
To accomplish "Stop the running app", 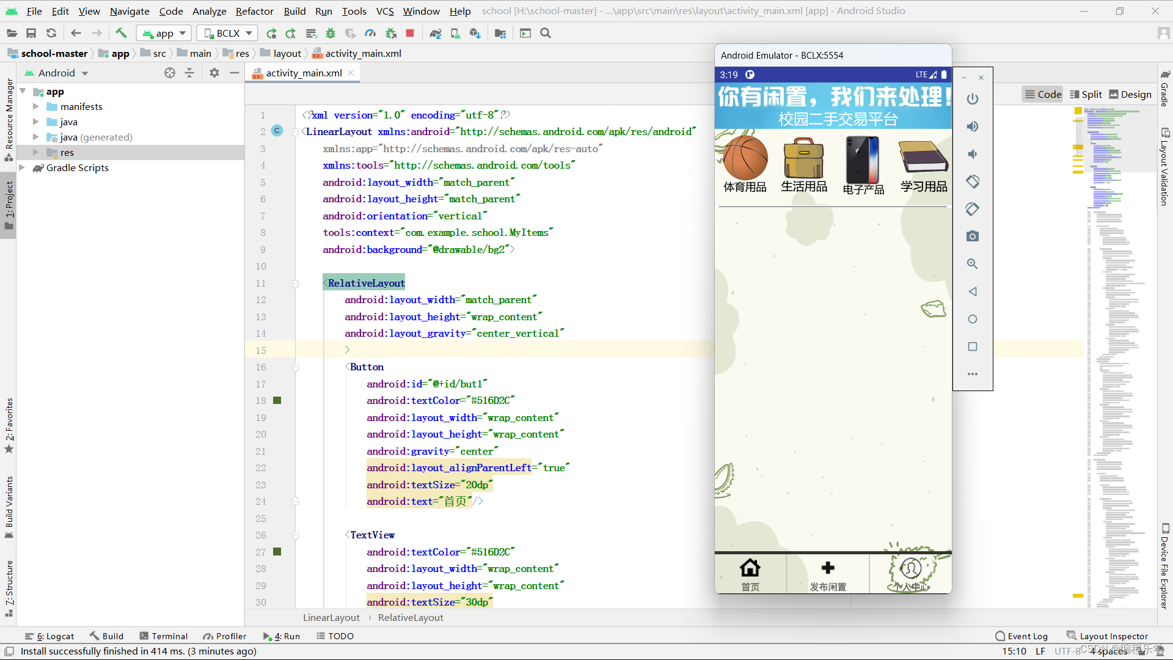I will [410, 33].
